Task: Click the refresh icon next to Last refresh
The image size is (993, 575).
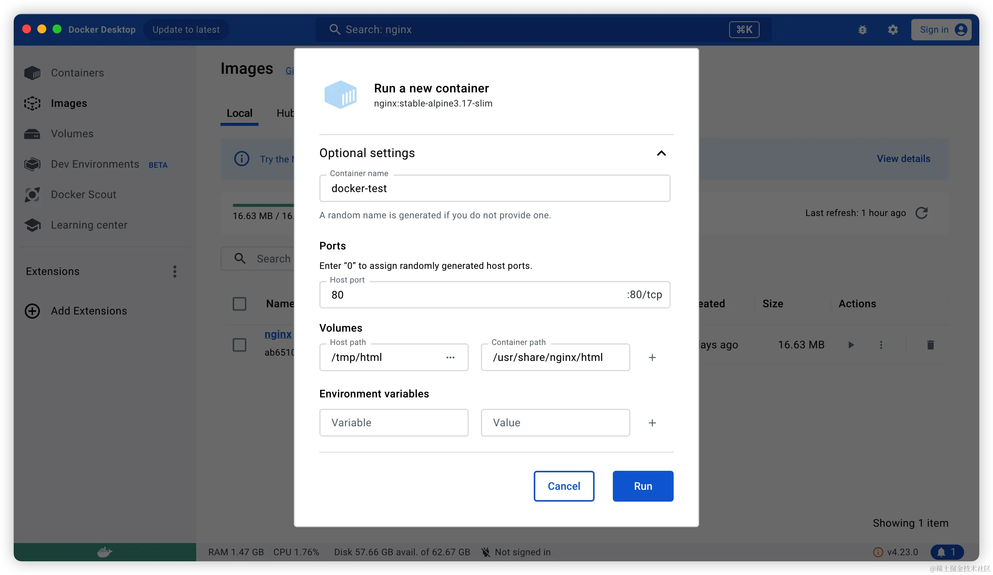Action: click(921, 213)
